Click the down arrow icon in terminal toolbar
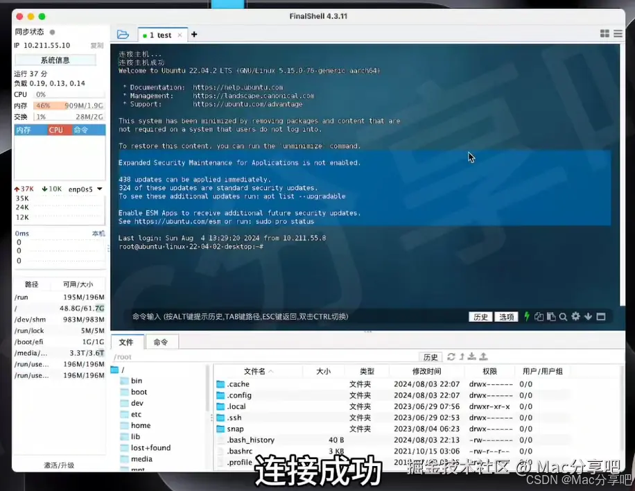Screen dimensions: 635x491 588,316
